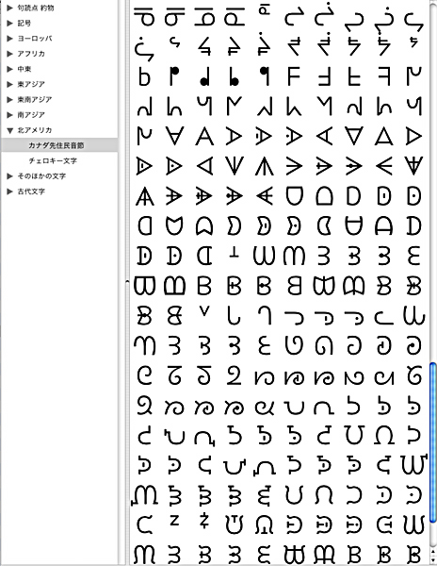Expand the 記号 category triangle
The height and width of the screenshot is (566, 437).
coord(9,23)
